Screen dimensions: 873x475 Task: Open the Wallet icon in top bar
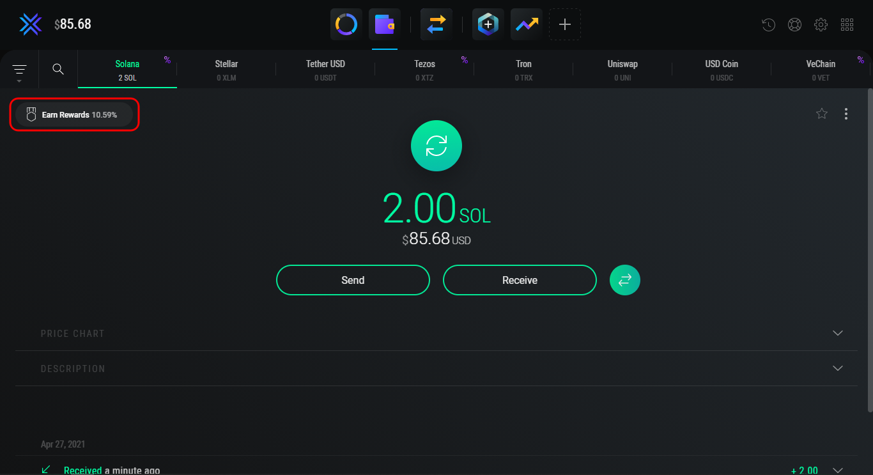[385, 25]
